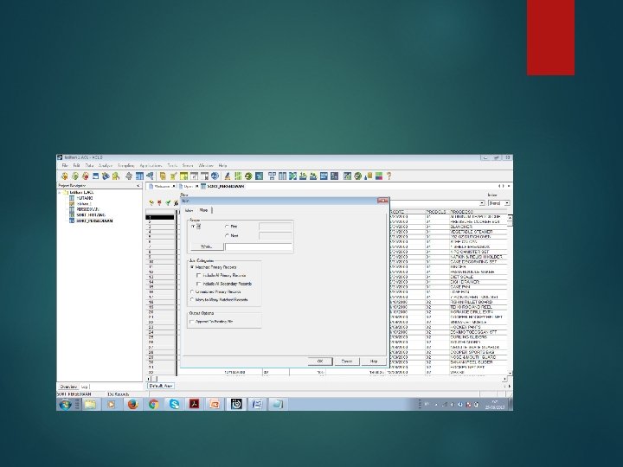Screen dimensions: 623x467
Task: Switch to the More tab in Join dialog
Action: click(x=204, y=210)
